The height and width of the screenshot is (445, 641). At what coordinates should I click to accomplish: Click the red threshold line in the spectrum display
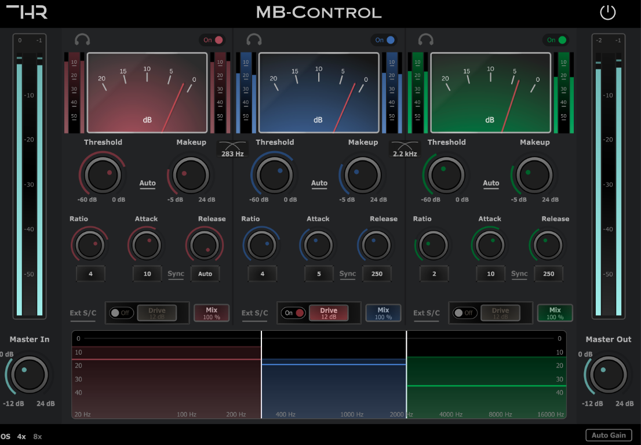pyautogui.click(x=166, y=360)
